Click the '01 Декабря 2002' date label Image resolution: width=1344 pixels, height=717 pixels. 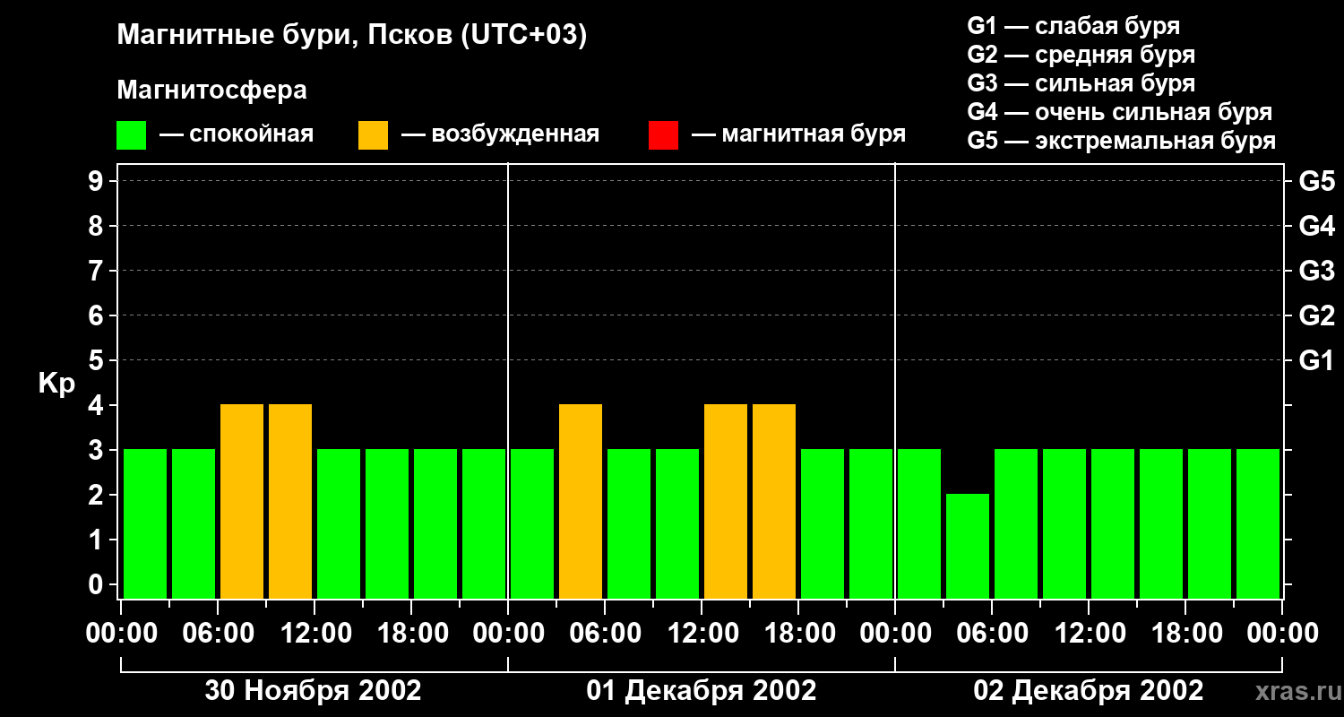pyautogui.click(x=702, y=691)
